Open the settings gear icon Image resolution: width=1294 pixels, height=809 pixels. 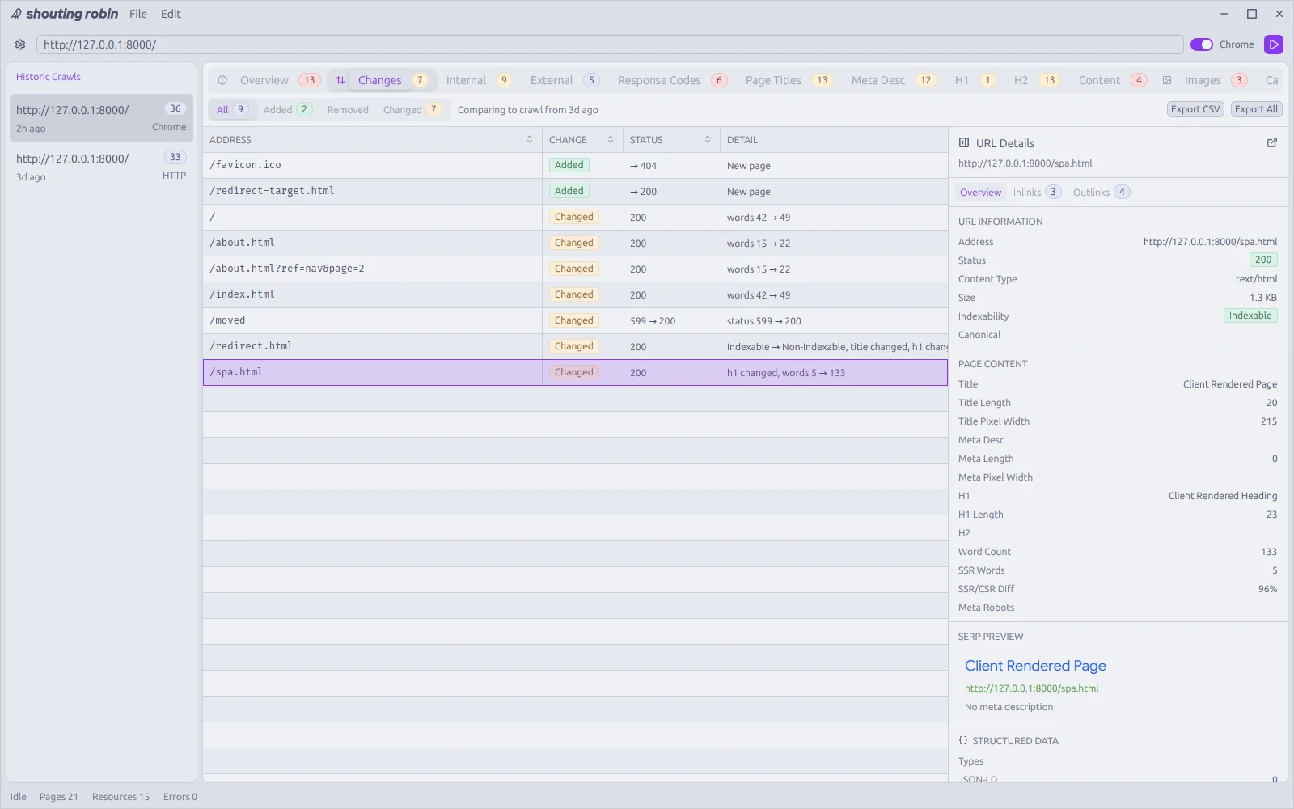(x=20, y=44)
